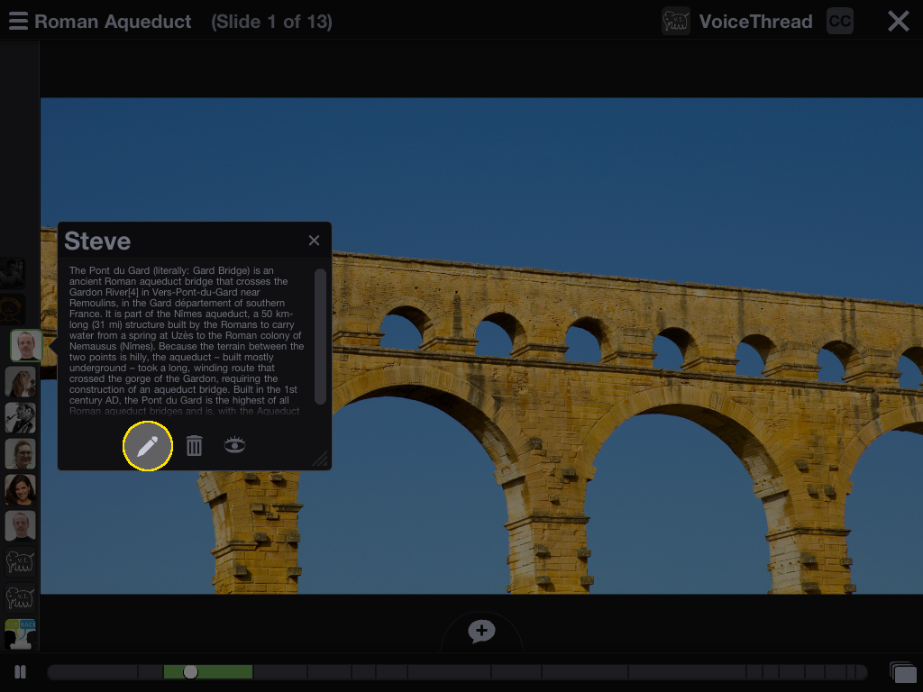Edit Steve's comment with the pencil icon

(148, 446)
